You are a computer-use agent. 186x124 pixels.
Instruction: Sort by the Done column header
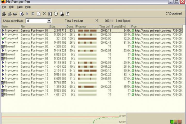[71, 27]
